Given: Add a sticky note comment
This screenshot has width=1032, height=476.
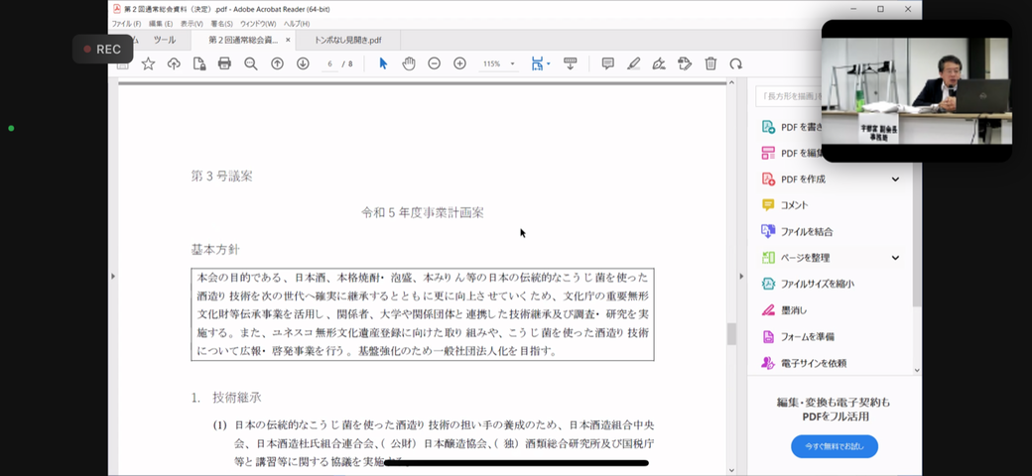Looking at the screenshot, I should click(608, 63).
